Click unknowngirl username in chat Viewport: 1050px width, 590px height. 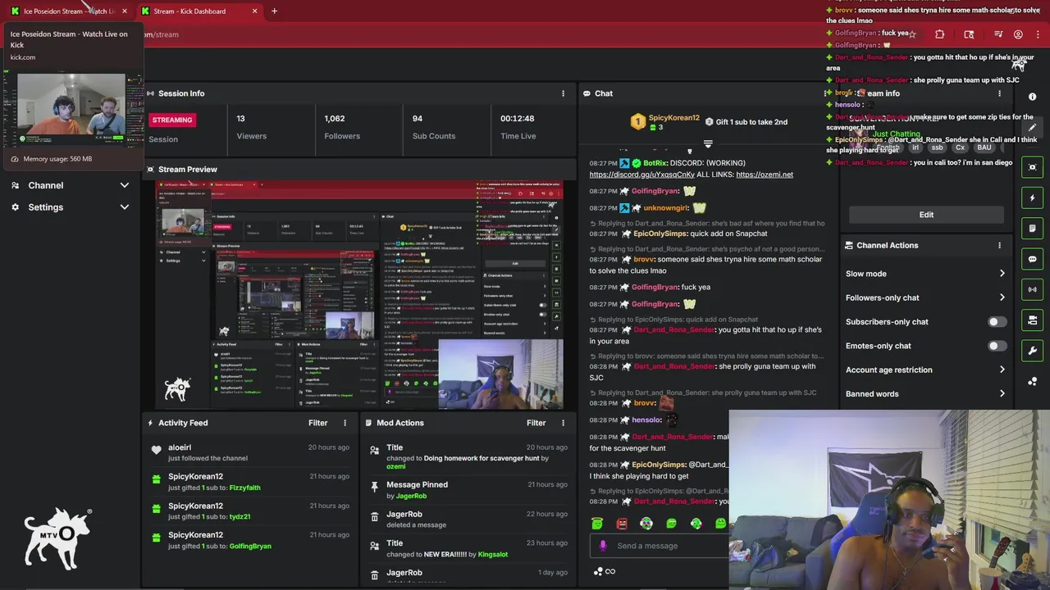(x=665, y=208)
